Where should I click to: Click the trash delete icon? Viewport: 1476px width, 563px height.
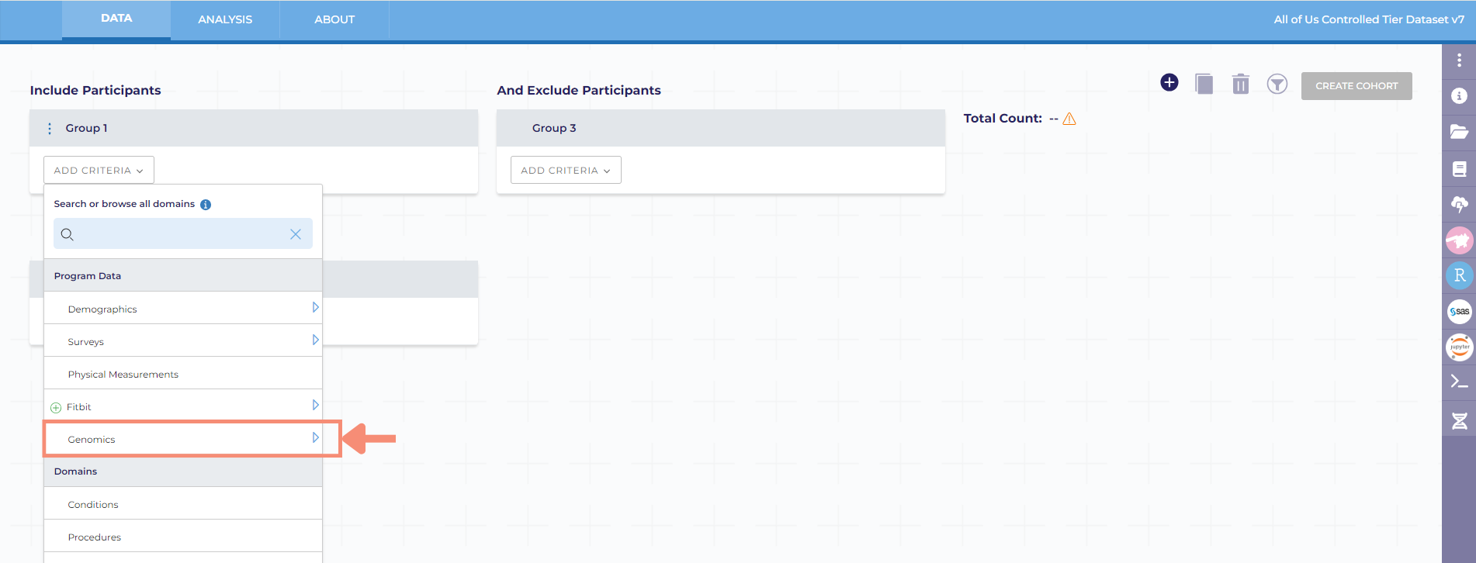click(x=1241, y=84)
